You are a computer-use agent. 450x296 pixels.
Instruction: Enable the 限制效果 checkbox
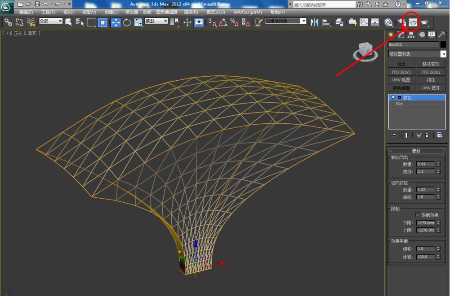click(x=417, y=214)
